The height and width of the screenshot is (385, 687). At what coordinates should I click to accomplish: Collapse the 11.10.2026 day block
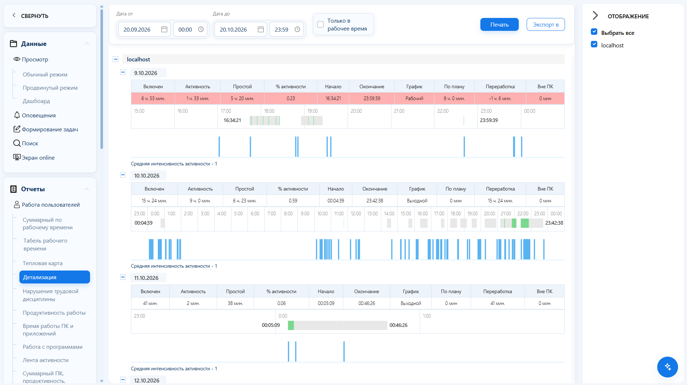pos(123,277)
